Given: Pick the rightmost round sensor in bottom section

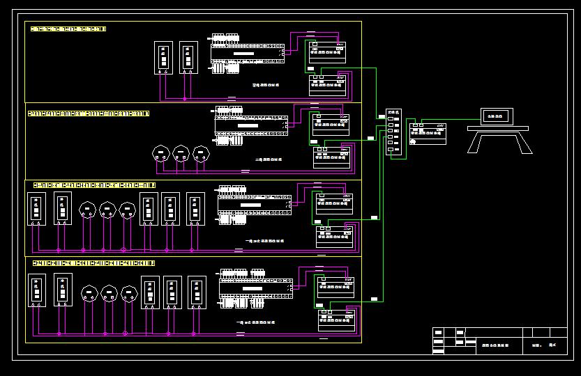Looking at the screenshot, I should coord(128,292).
